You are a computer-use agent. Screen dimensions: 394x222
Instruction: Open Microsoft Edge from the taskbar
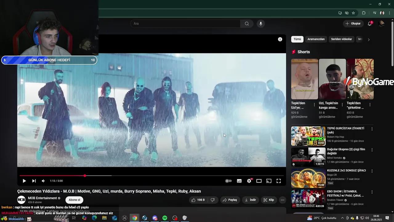coord(94,218)
